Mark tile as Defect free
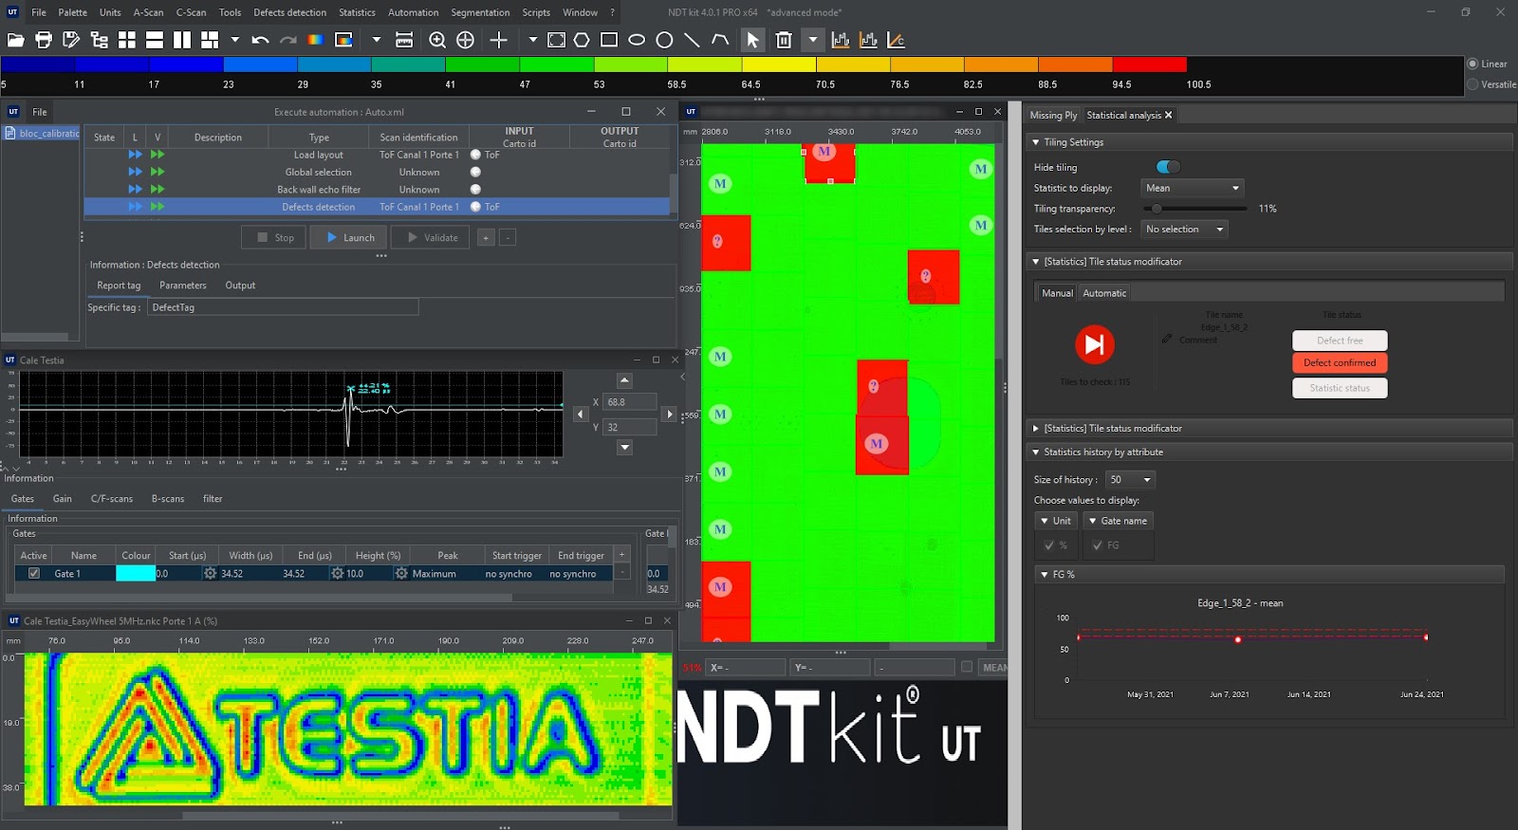The width and height of the screenshot is (1518, 830). click(1340, 341)
